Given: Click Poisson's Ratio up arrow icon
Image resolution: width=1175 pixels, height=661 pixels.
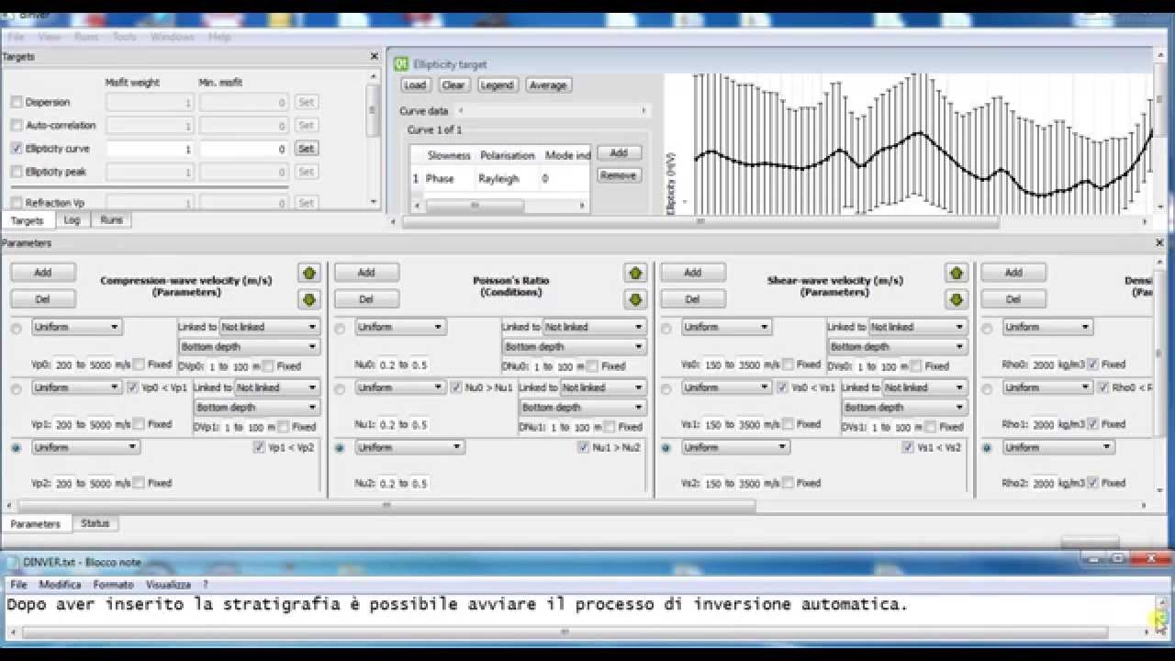Looking at the screenshot, I should pos(634,273).
